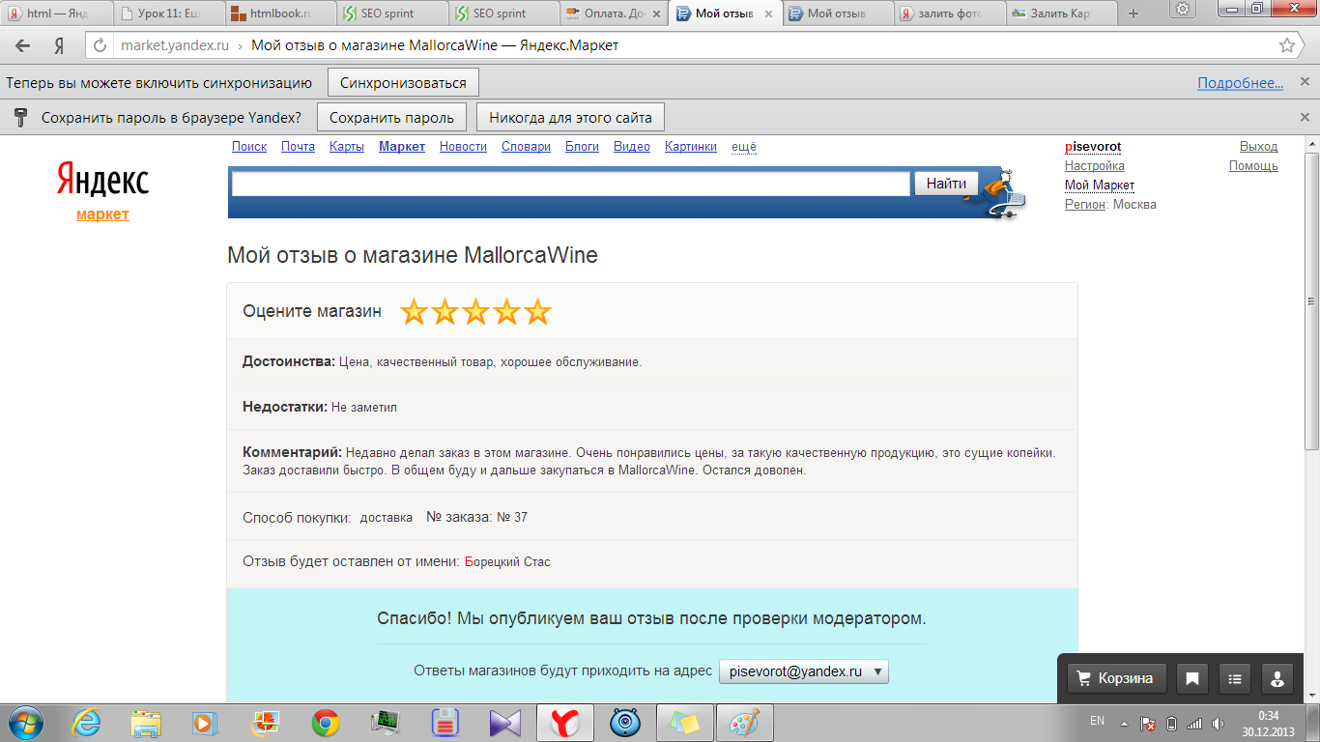Open Visual Studio from the taskbar
This screenshot has height=742, width=1320.
(504, 723)
